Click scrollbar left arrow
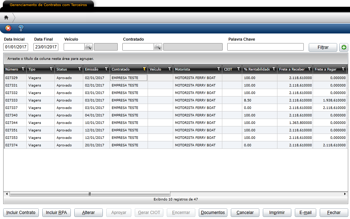This screenshot has width=350, height=219. click(x=7, y=194)
